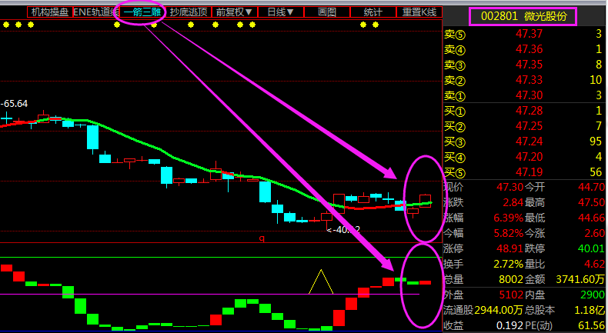The height and width of the screenshot is (333, 608).
Task: Expand the 日线 period dropdown
Action: pyautogui.click(x=280, y=12)
